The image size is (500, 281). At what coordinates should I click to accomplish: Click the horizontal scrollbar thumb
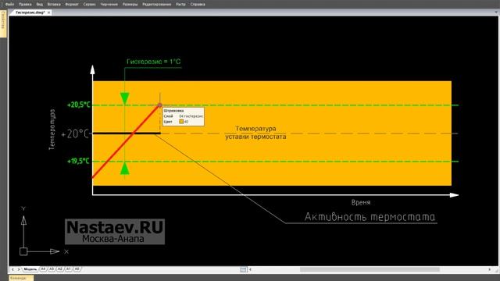click(x=370, y=269)
